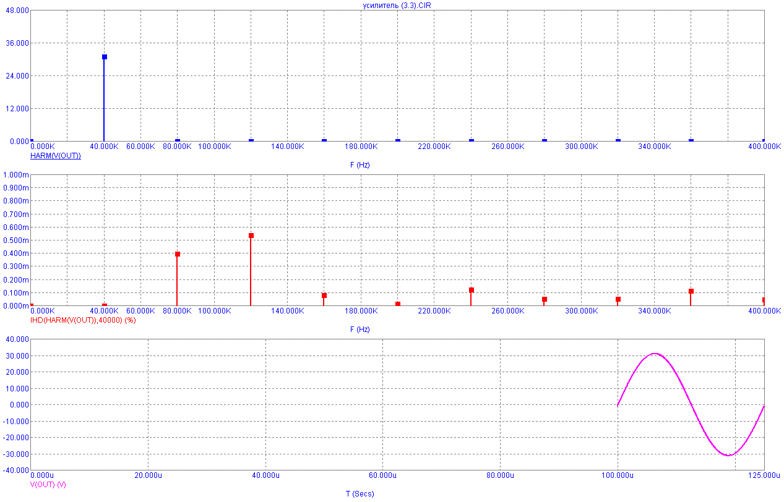Click the blue 40K fundamental peak marker
Screen dimensions: 784x502
tap(105, 57)
